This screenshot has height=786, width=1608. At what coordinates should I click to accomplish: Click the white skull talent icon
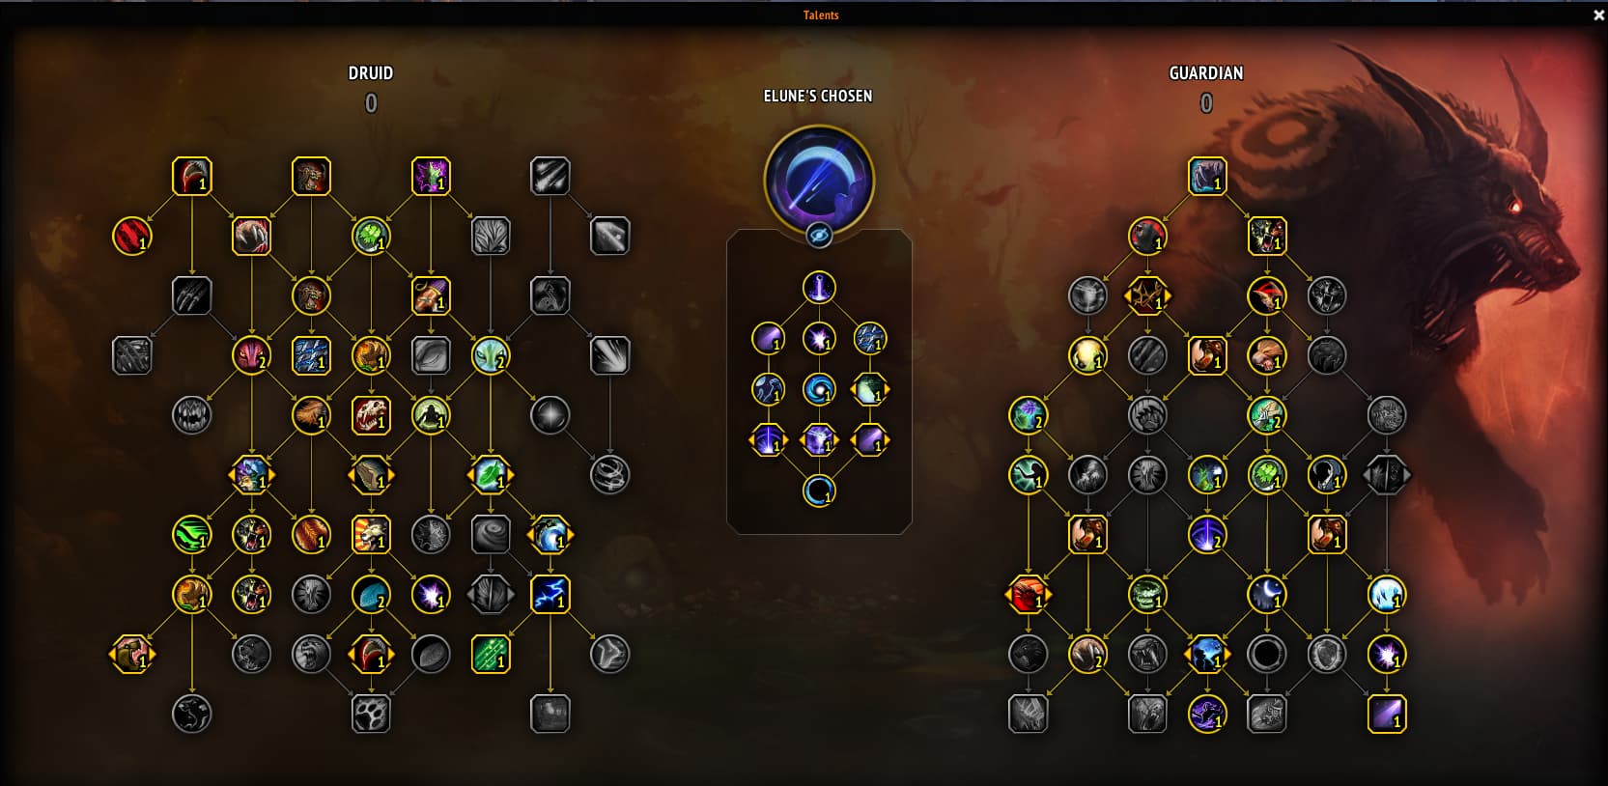(371, 415)
